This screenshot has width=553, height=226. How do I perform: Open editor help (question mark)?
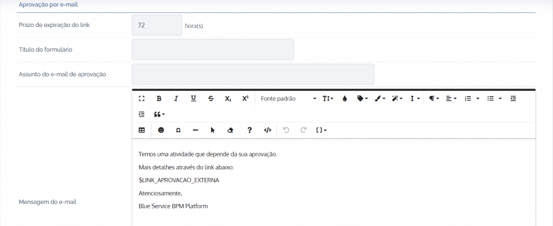pyautogui.click(x=249, y=130)
